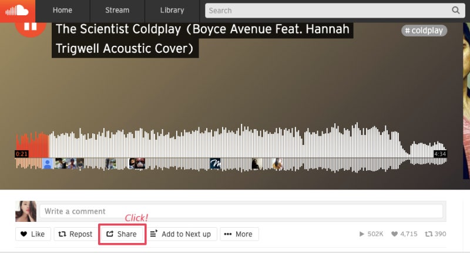470x253 pixels.
Task: Open the #coldplay tag
Action: (424, 31)
